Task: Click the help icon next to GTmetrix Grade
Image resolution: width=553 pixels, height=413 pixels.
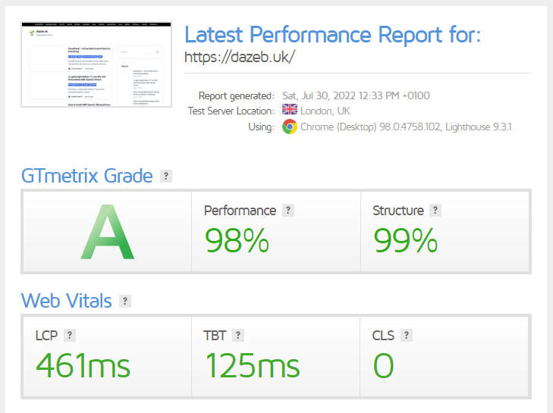Action: 166,176
